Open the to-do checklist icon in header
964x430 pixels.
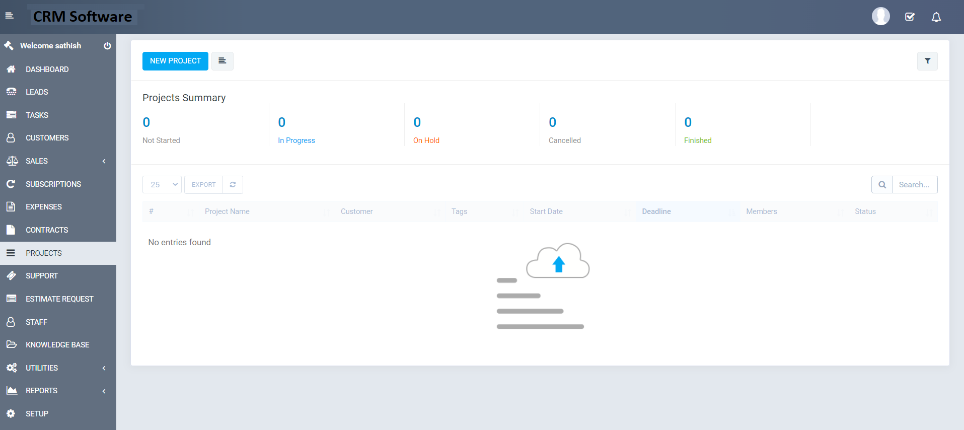click(x=910, y=17)
